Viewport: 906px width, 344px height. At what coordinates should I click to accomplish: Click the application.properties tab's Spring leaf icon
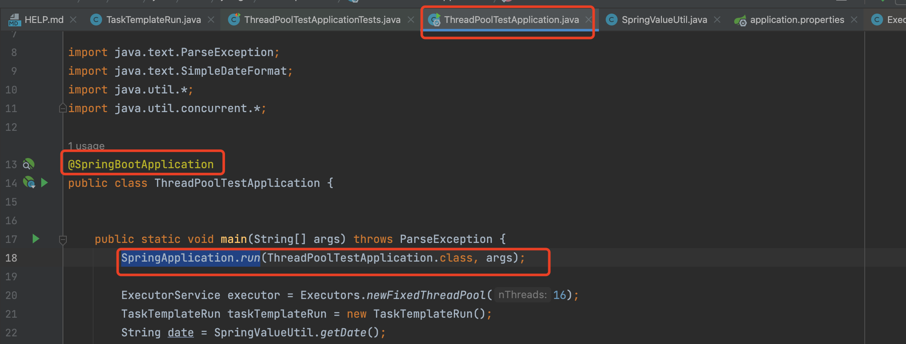pyautogui.click(x=740, y=20)
